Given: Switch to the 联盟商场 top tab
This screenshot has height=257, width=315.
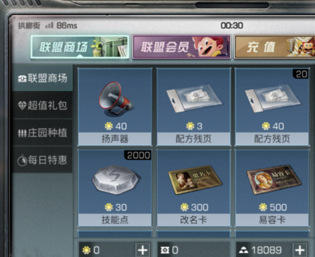Looking at the screenshot, I should tap(80, 47).
